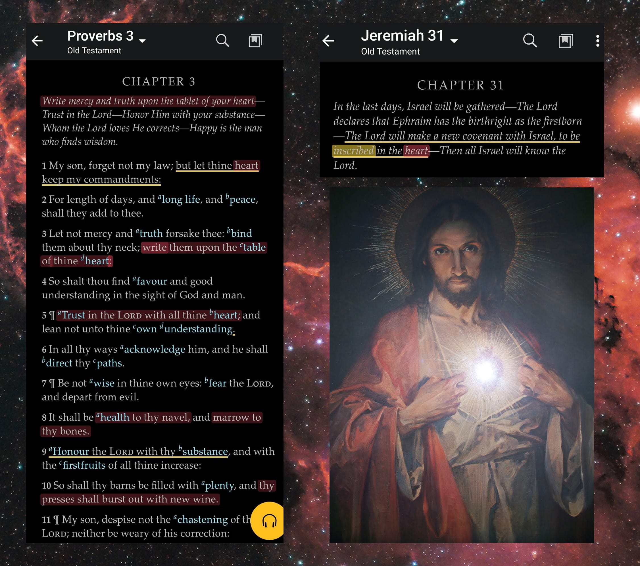
Task: Open footnote link 'own' in verse 5
Action: pyautogui.click(x=145, y=329)
